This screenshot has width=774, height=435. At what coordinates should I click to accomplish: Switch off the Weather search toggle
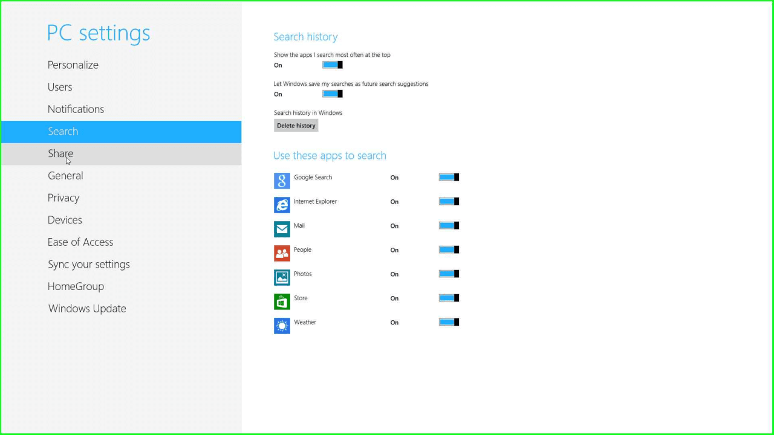click(449, 322)
